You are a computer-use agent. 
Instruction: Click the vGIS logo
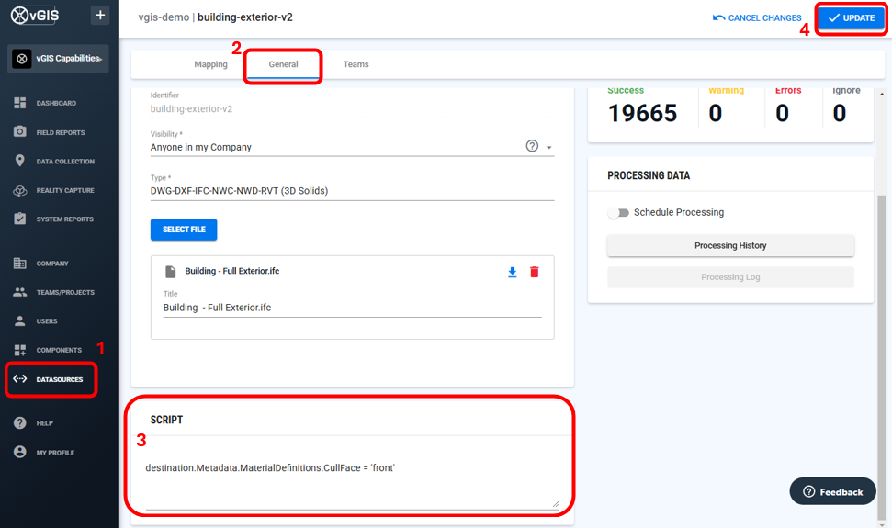click(x=35, y=15)
